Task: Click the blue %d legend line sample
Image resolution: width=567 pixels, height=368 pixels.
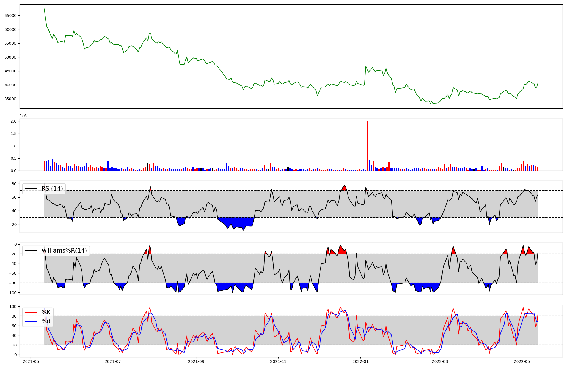Action: coord(31,321)
